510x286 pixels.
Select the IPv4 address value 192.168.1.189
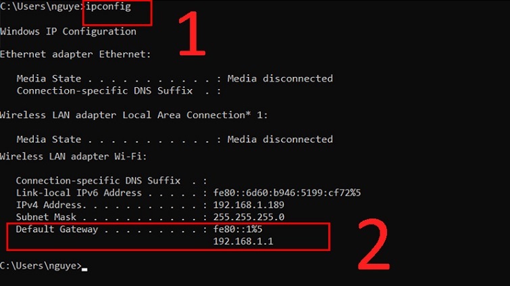[249, 205]
